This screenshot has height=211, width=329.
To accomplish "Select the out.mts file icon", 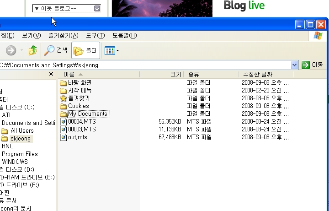I will [64, 137].
